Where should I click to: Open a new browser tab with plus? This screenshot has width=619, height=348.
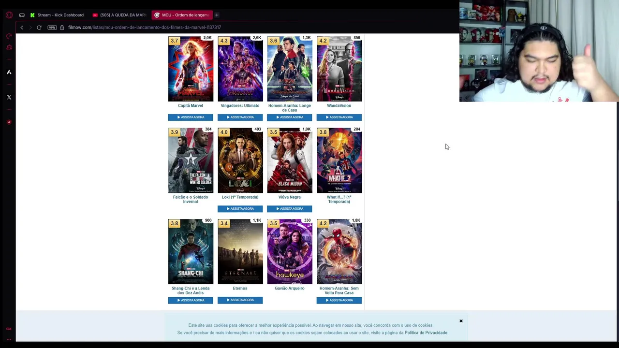(217, 15)
